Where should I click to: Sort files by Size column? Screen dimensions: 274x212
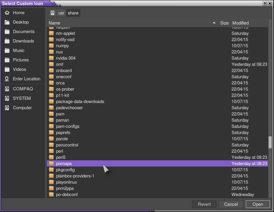pyautogui.click(x=224, y=23)
